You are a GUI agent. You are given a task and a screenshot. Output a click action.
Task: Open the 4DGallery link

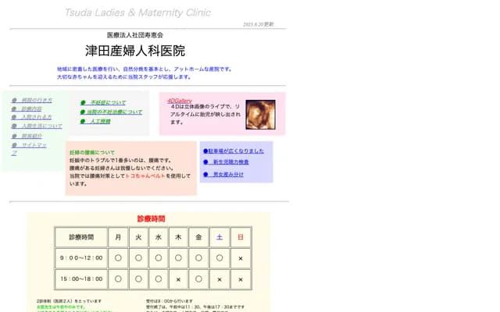tap(180, 101)
